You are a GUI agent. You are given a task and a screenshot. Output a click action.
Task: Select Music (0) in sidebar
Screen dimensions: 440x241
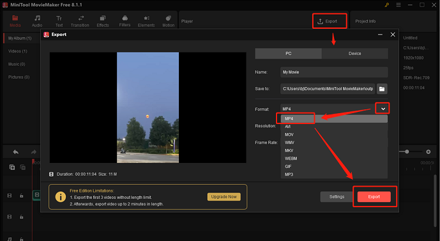tap(17, 64)
